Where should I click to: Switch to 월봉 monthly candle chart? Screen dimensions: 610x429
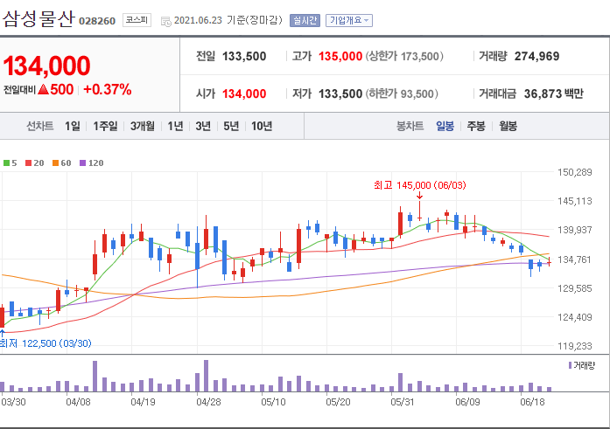pos(508,126)
